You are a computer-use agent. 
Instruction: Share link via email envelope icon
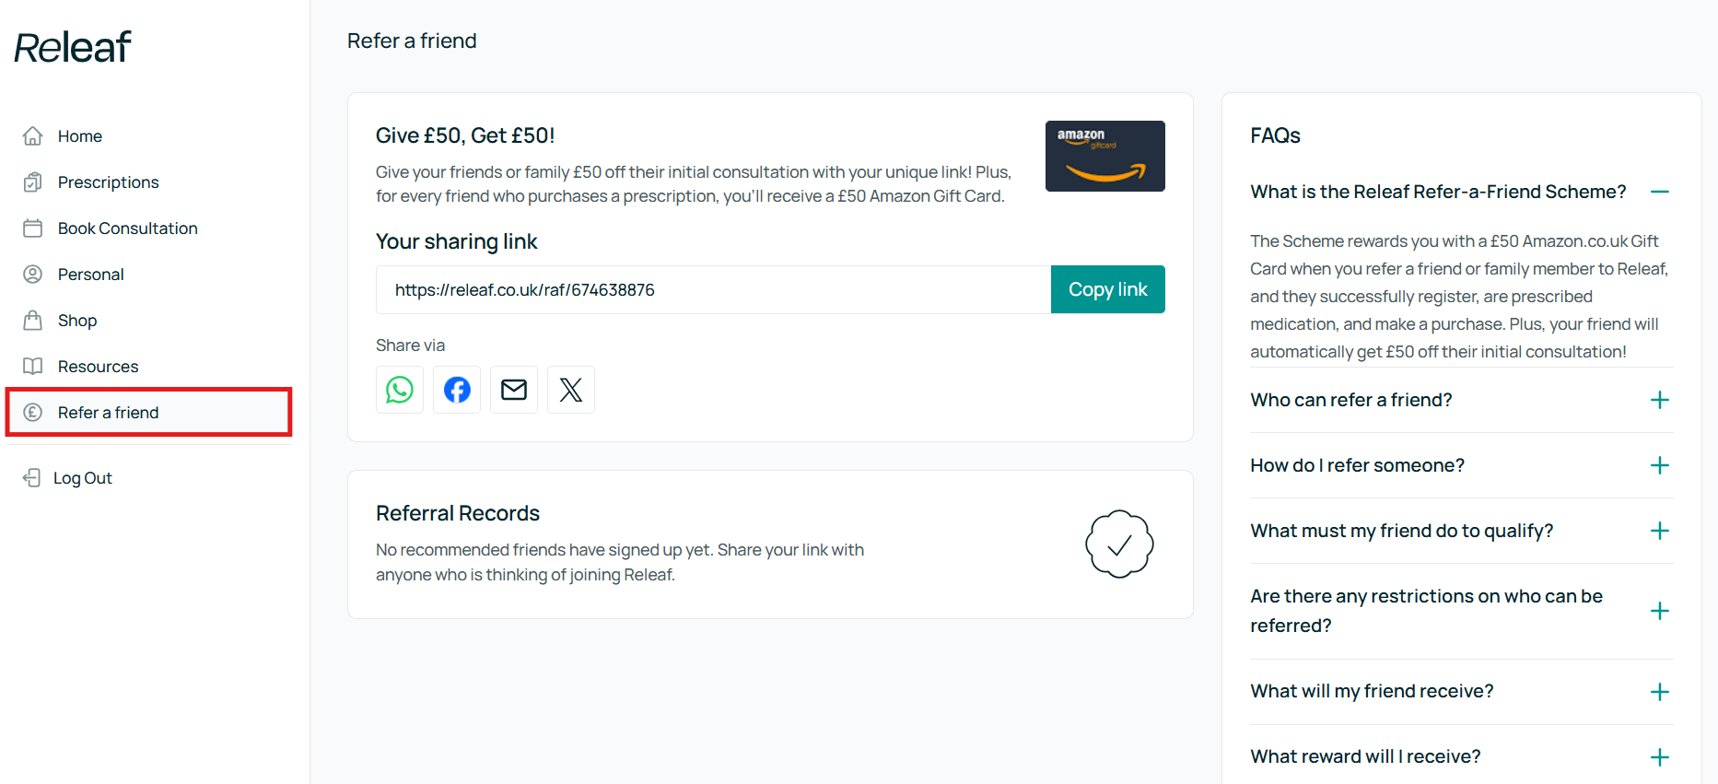click(514, 390)
